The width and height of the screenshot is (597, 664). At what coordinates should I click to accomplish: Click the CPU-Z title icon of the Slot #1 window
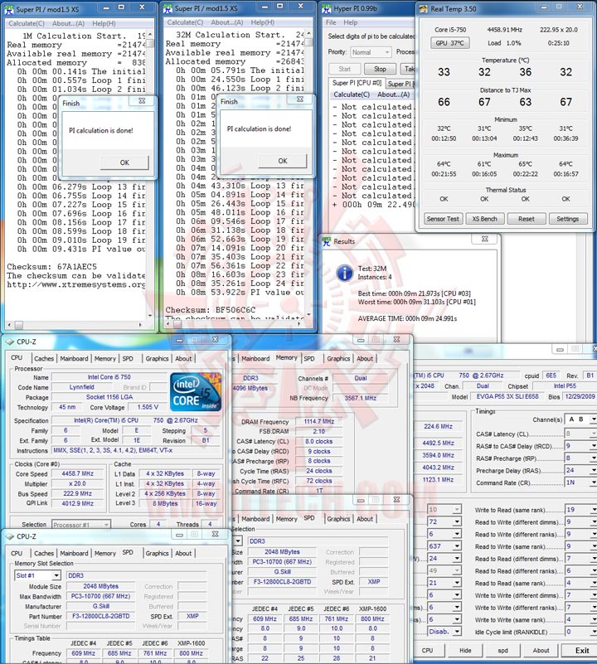[x=10, y=536]
